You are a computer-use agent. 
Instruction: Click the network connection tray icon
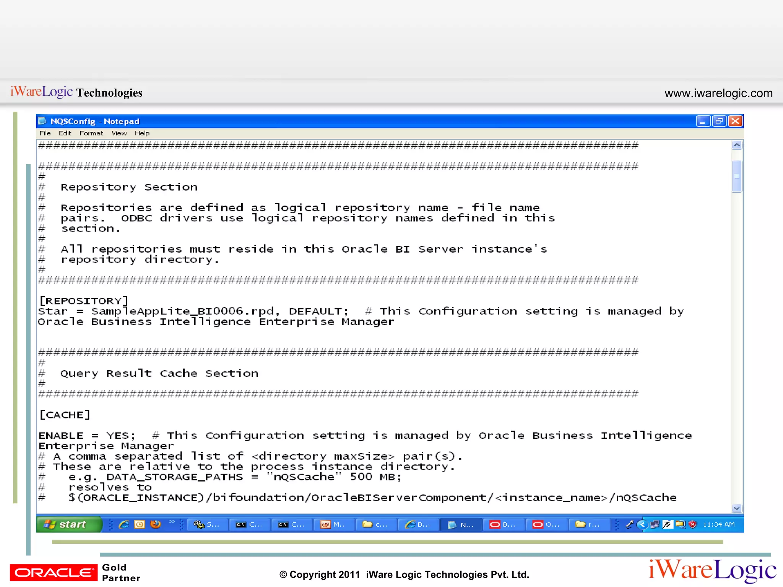(655, 524)
